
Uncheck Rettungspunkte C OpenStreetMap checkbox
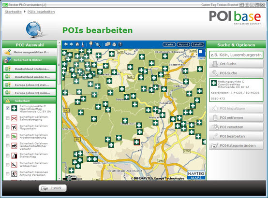(8, 108)
